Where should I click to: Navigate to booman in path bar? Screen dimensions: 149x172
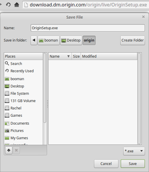coord(48,40)
